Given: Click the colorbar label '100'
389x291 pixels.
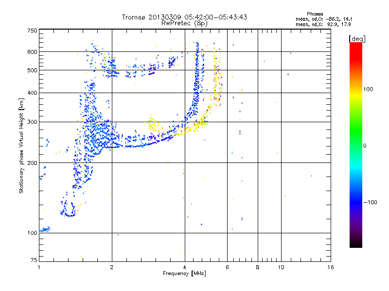Looking at the screenshot, I should [x=368, y=89].
